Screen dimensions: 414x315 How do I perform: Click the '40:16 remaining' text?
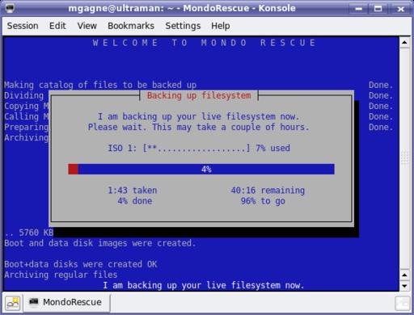point(268,191)
